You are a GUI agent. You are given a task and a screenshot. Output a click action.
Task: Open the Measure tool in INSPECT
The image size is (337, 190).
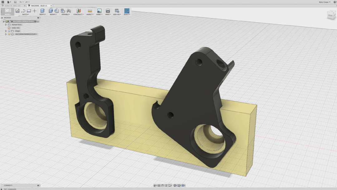pos(90,11)
